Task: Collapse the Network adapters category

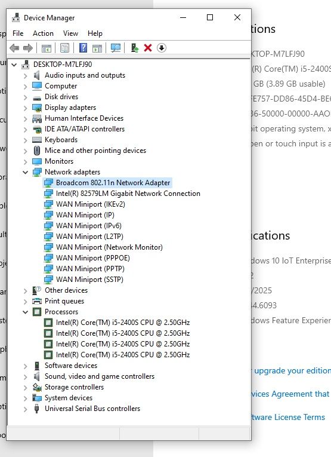Action: coord(25,172)
